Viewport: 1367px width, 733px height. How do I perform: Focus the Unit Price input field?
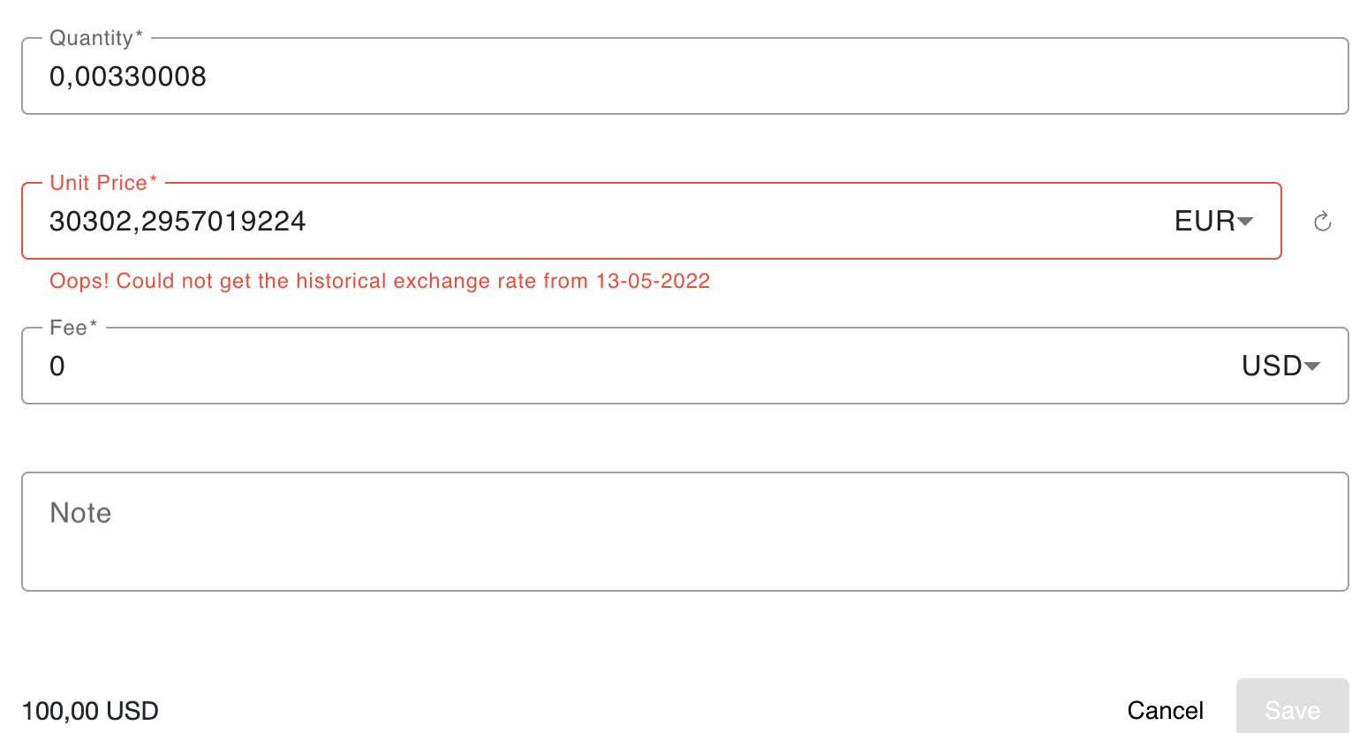530,222
